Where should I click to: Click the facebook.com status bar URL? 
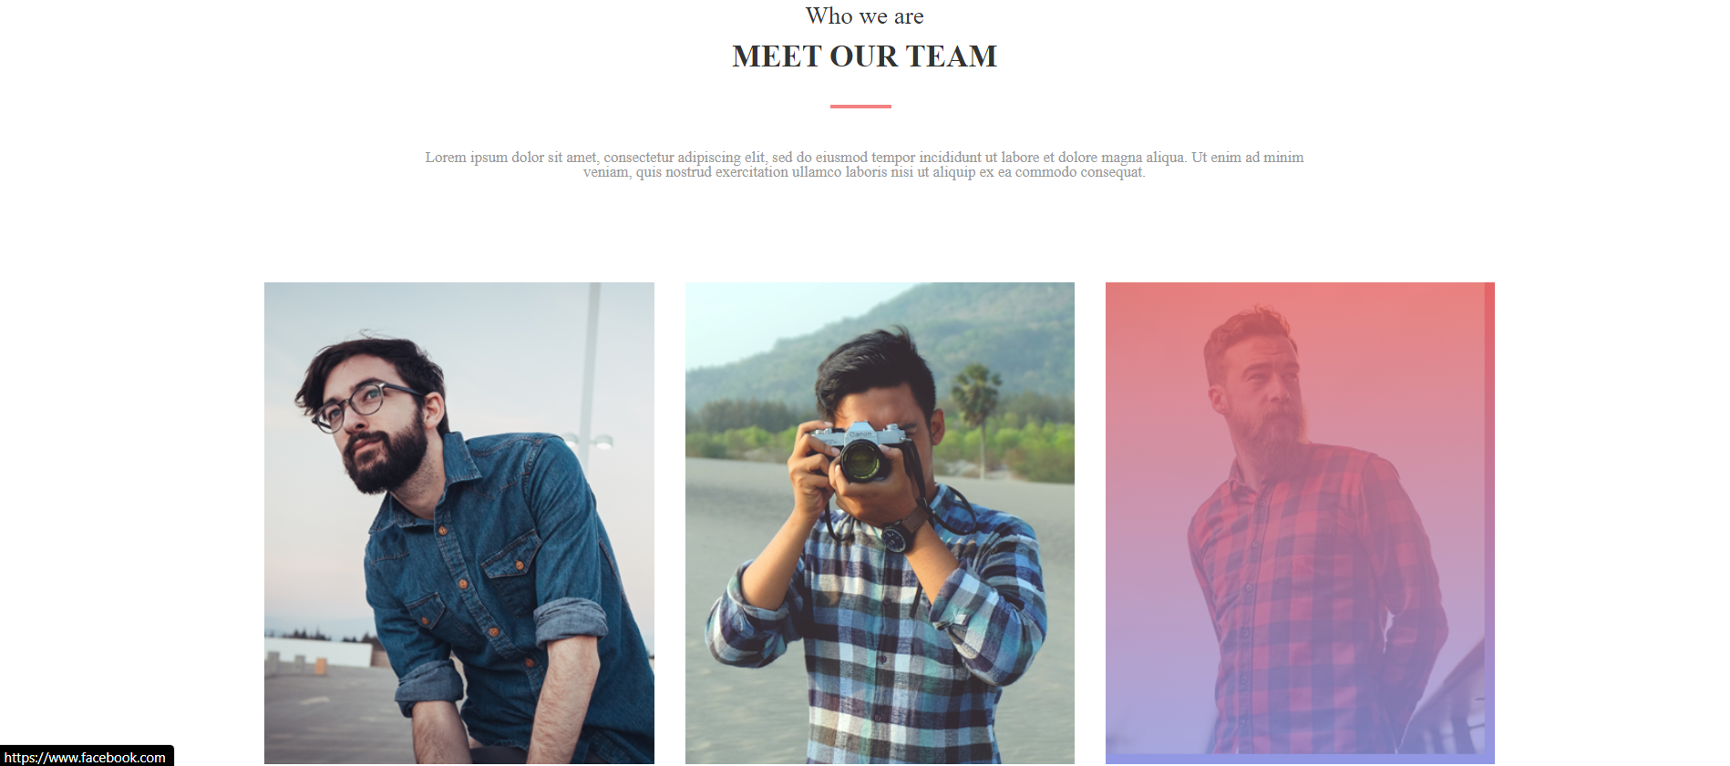click(x=86, y=757)
